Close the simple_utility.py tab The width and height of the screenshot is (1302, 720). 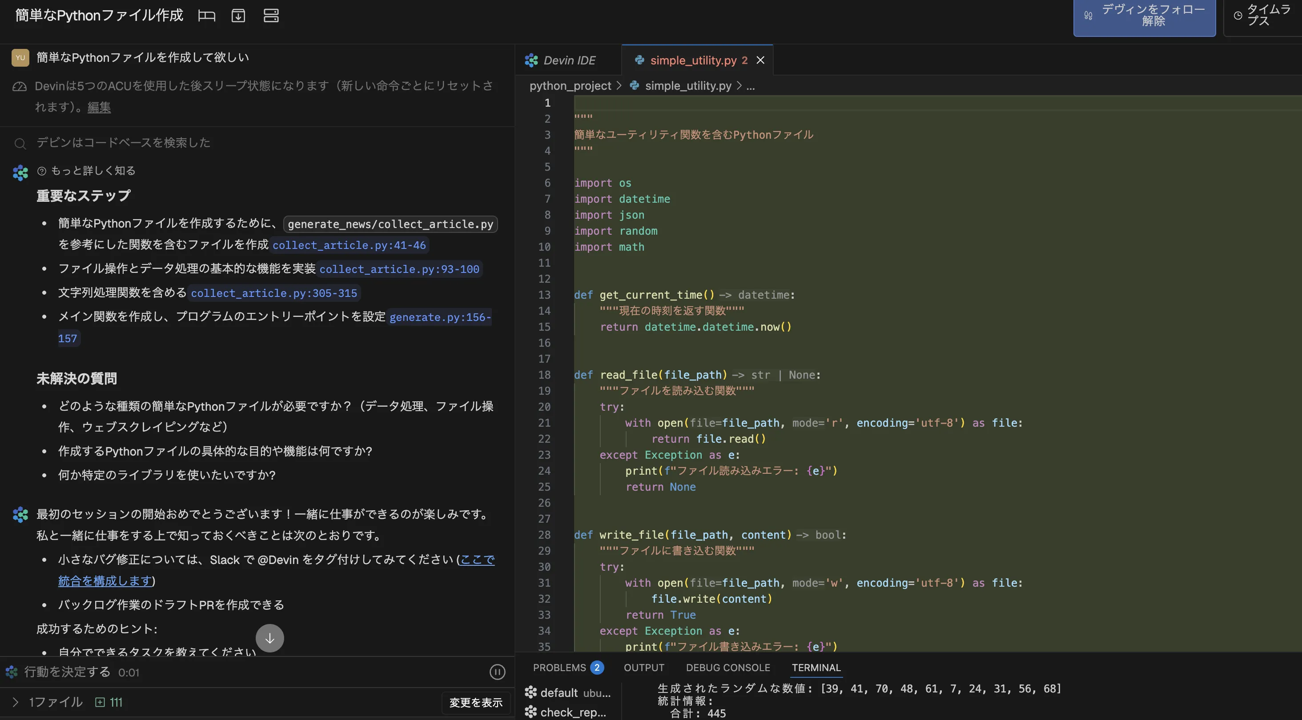pos(760,60)
